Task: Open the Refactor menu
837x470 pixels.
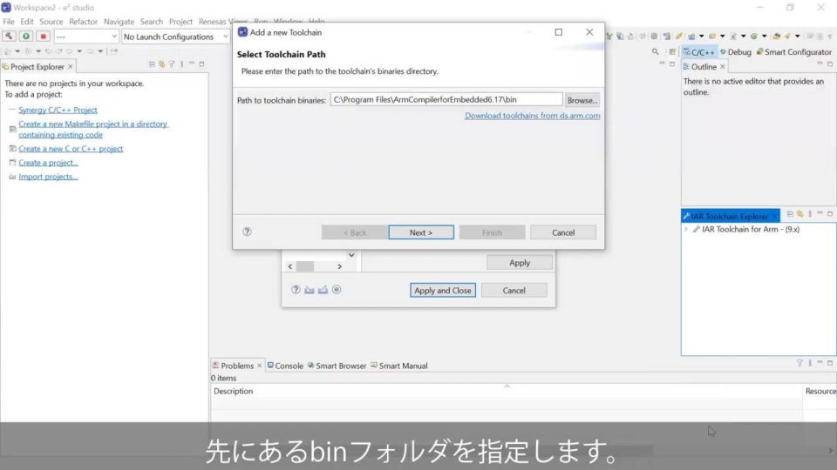Action: pos(84,21)
